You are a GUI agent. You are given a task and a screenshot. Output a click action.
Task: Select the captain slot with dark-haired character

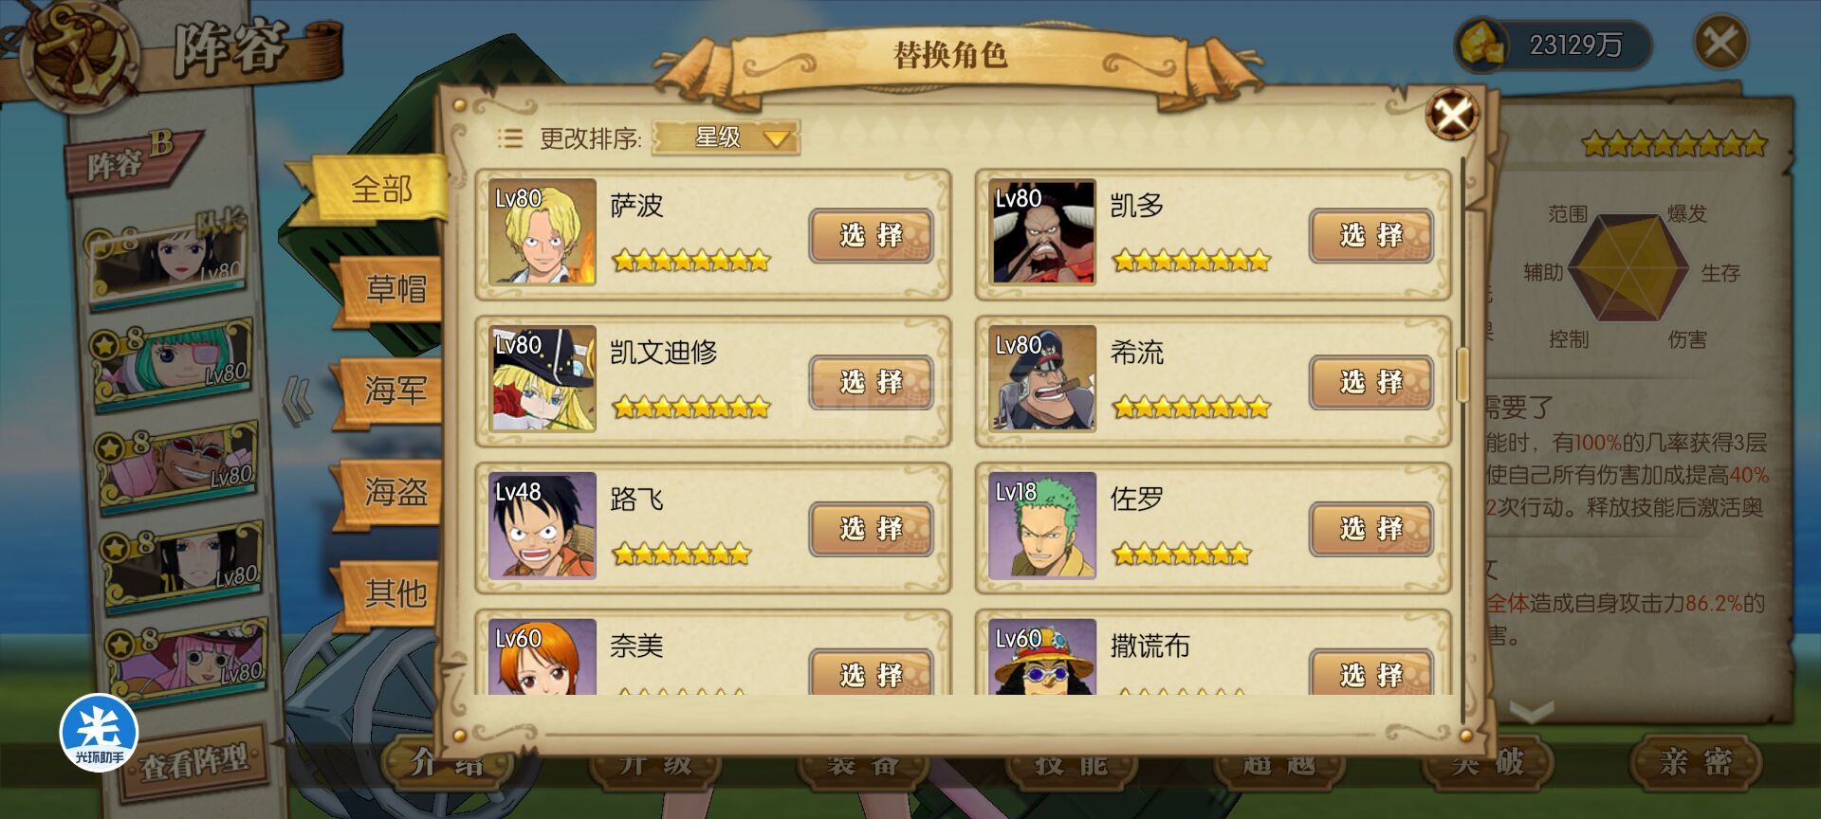point(169,254)
